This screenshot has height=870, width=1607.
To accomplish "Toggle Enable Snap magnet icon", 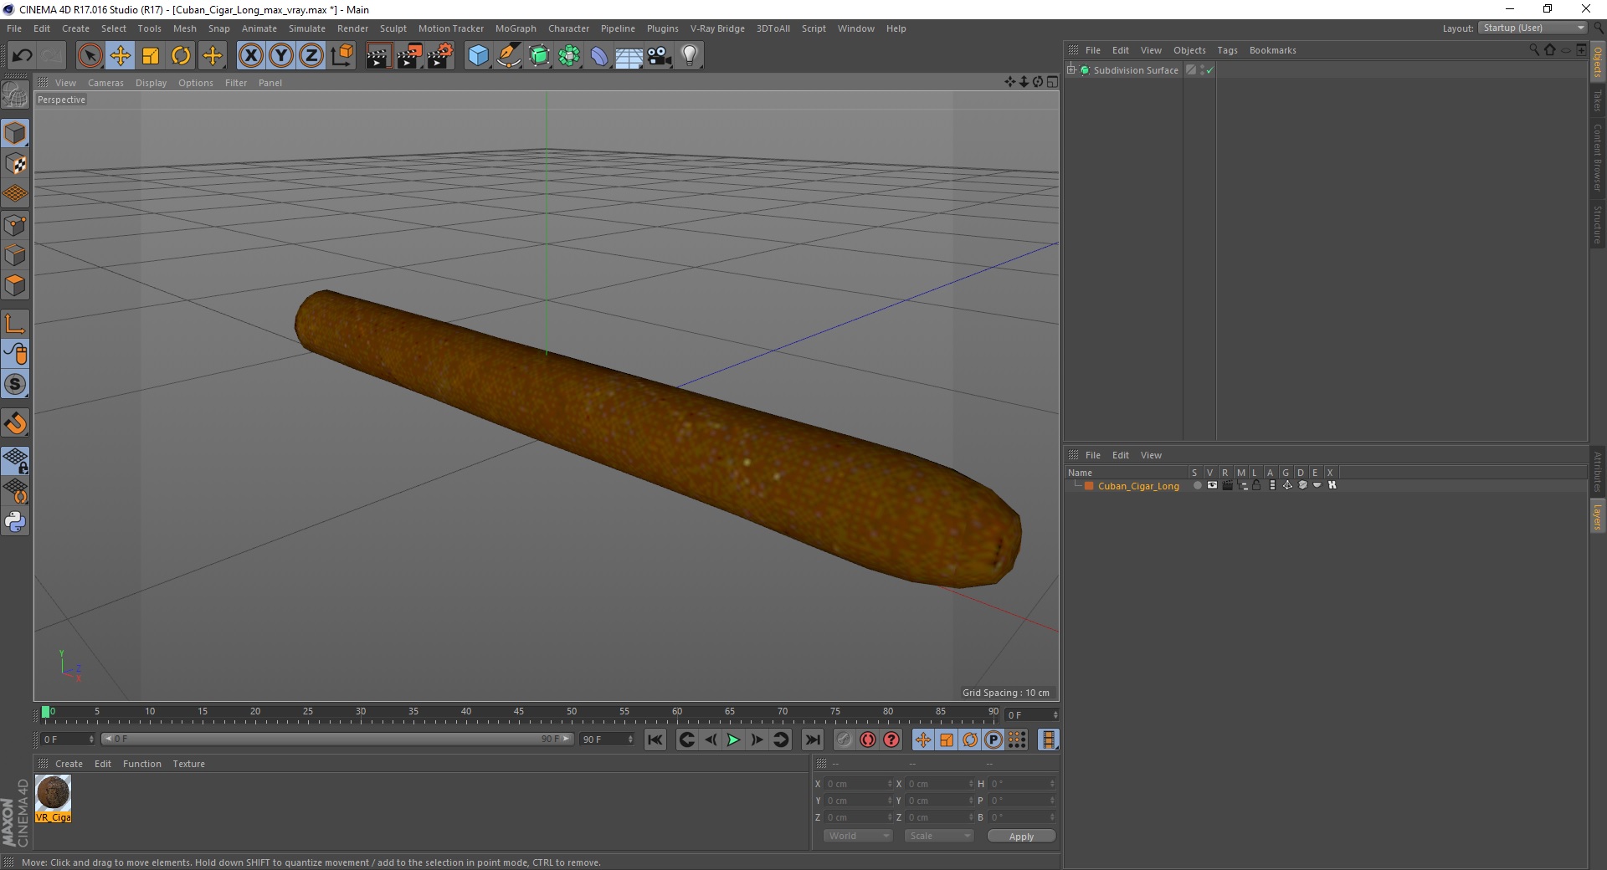I will 15,423.
